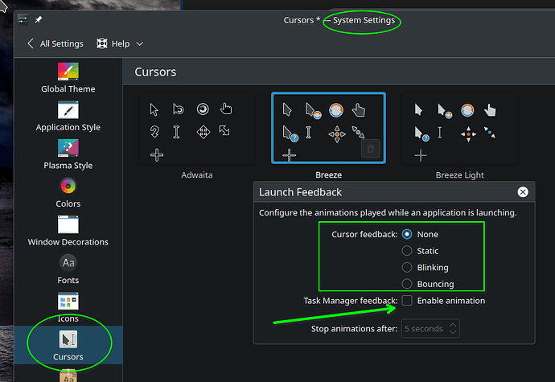Select None for cursor feedback

(407, 234)
